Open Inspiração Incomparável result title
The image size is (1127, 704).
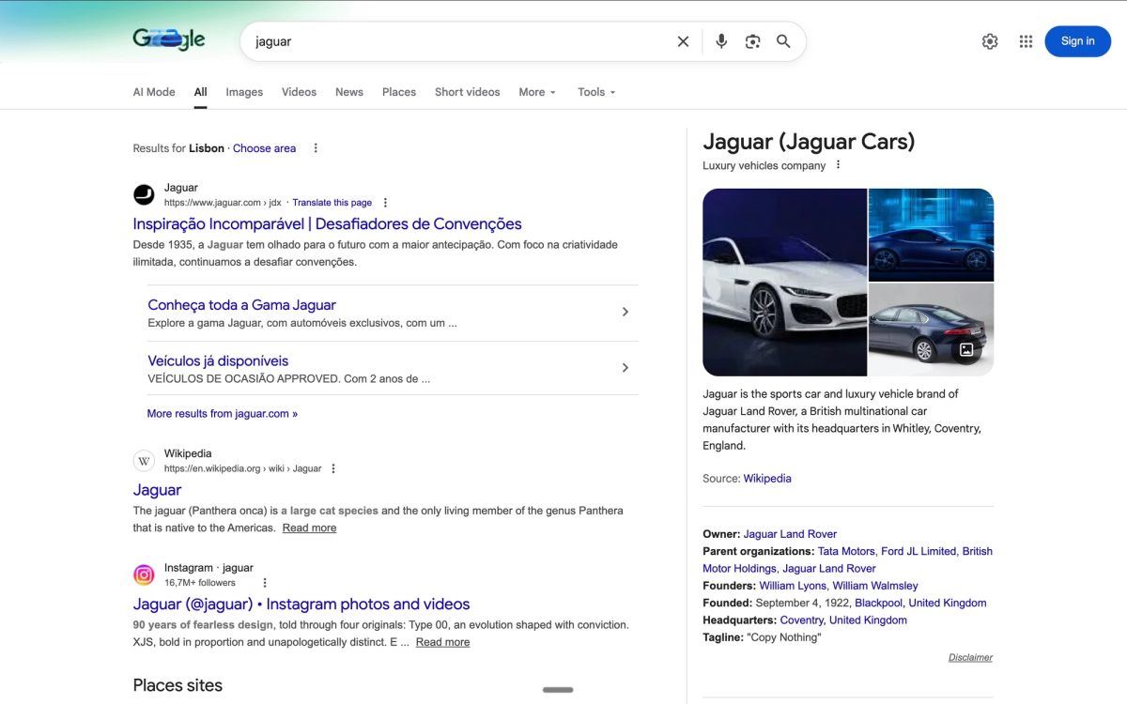(327, 223)
